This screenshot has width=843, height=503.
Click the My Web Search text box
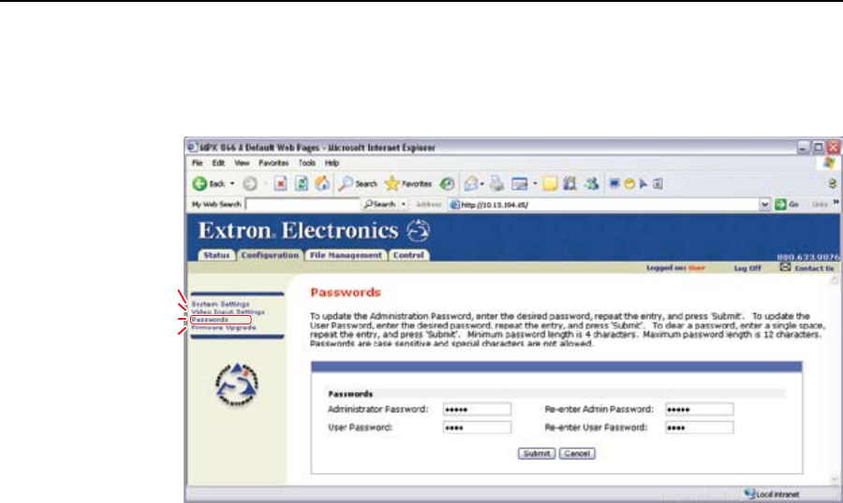click(303, 205)
